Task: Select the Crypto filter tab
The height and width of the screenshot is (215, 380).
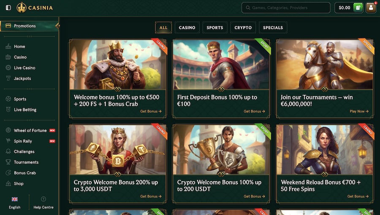Action: pos(243,28)
